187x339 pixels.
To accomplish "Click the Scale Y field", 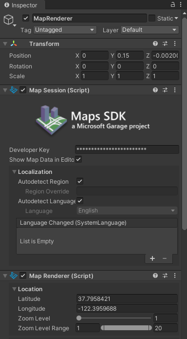I will coord(130,76).
